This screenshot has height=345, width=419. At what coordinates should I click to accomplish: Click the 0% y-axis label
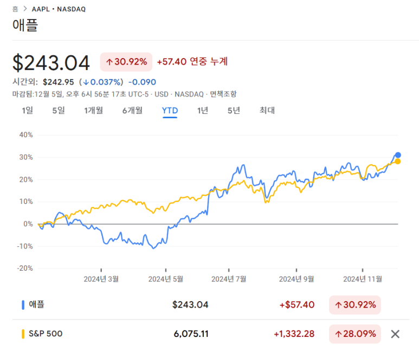[x=28, y=224]
